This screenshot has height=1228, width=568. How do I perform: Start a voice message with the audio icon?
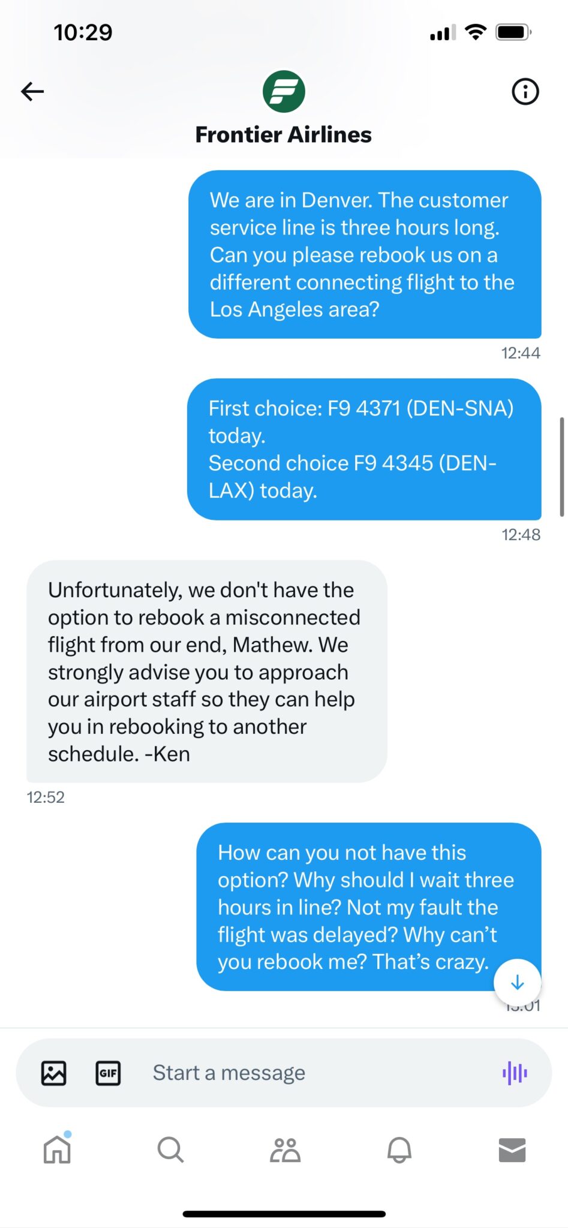tap(516, 1073)
